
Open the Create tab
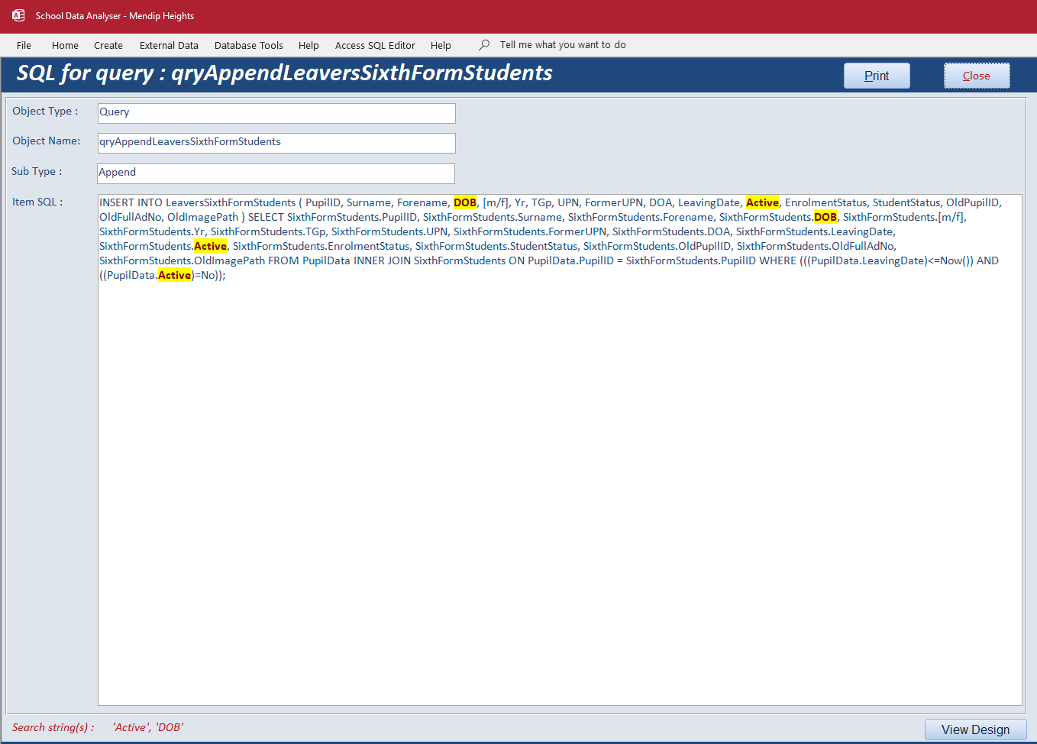coord(108,45)
